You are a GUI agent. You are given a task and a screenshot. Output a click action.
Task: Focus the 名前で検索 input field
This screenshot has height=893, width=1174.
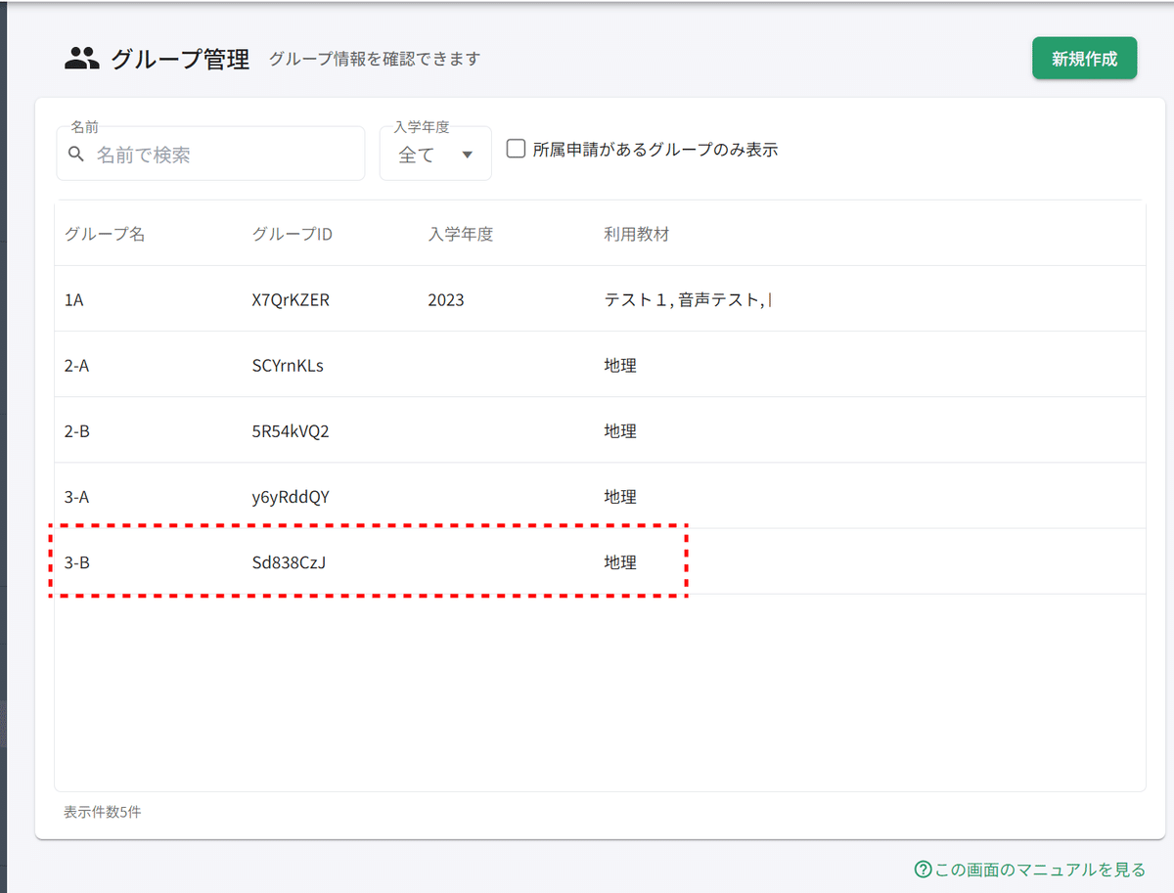(x=210, y=154)
